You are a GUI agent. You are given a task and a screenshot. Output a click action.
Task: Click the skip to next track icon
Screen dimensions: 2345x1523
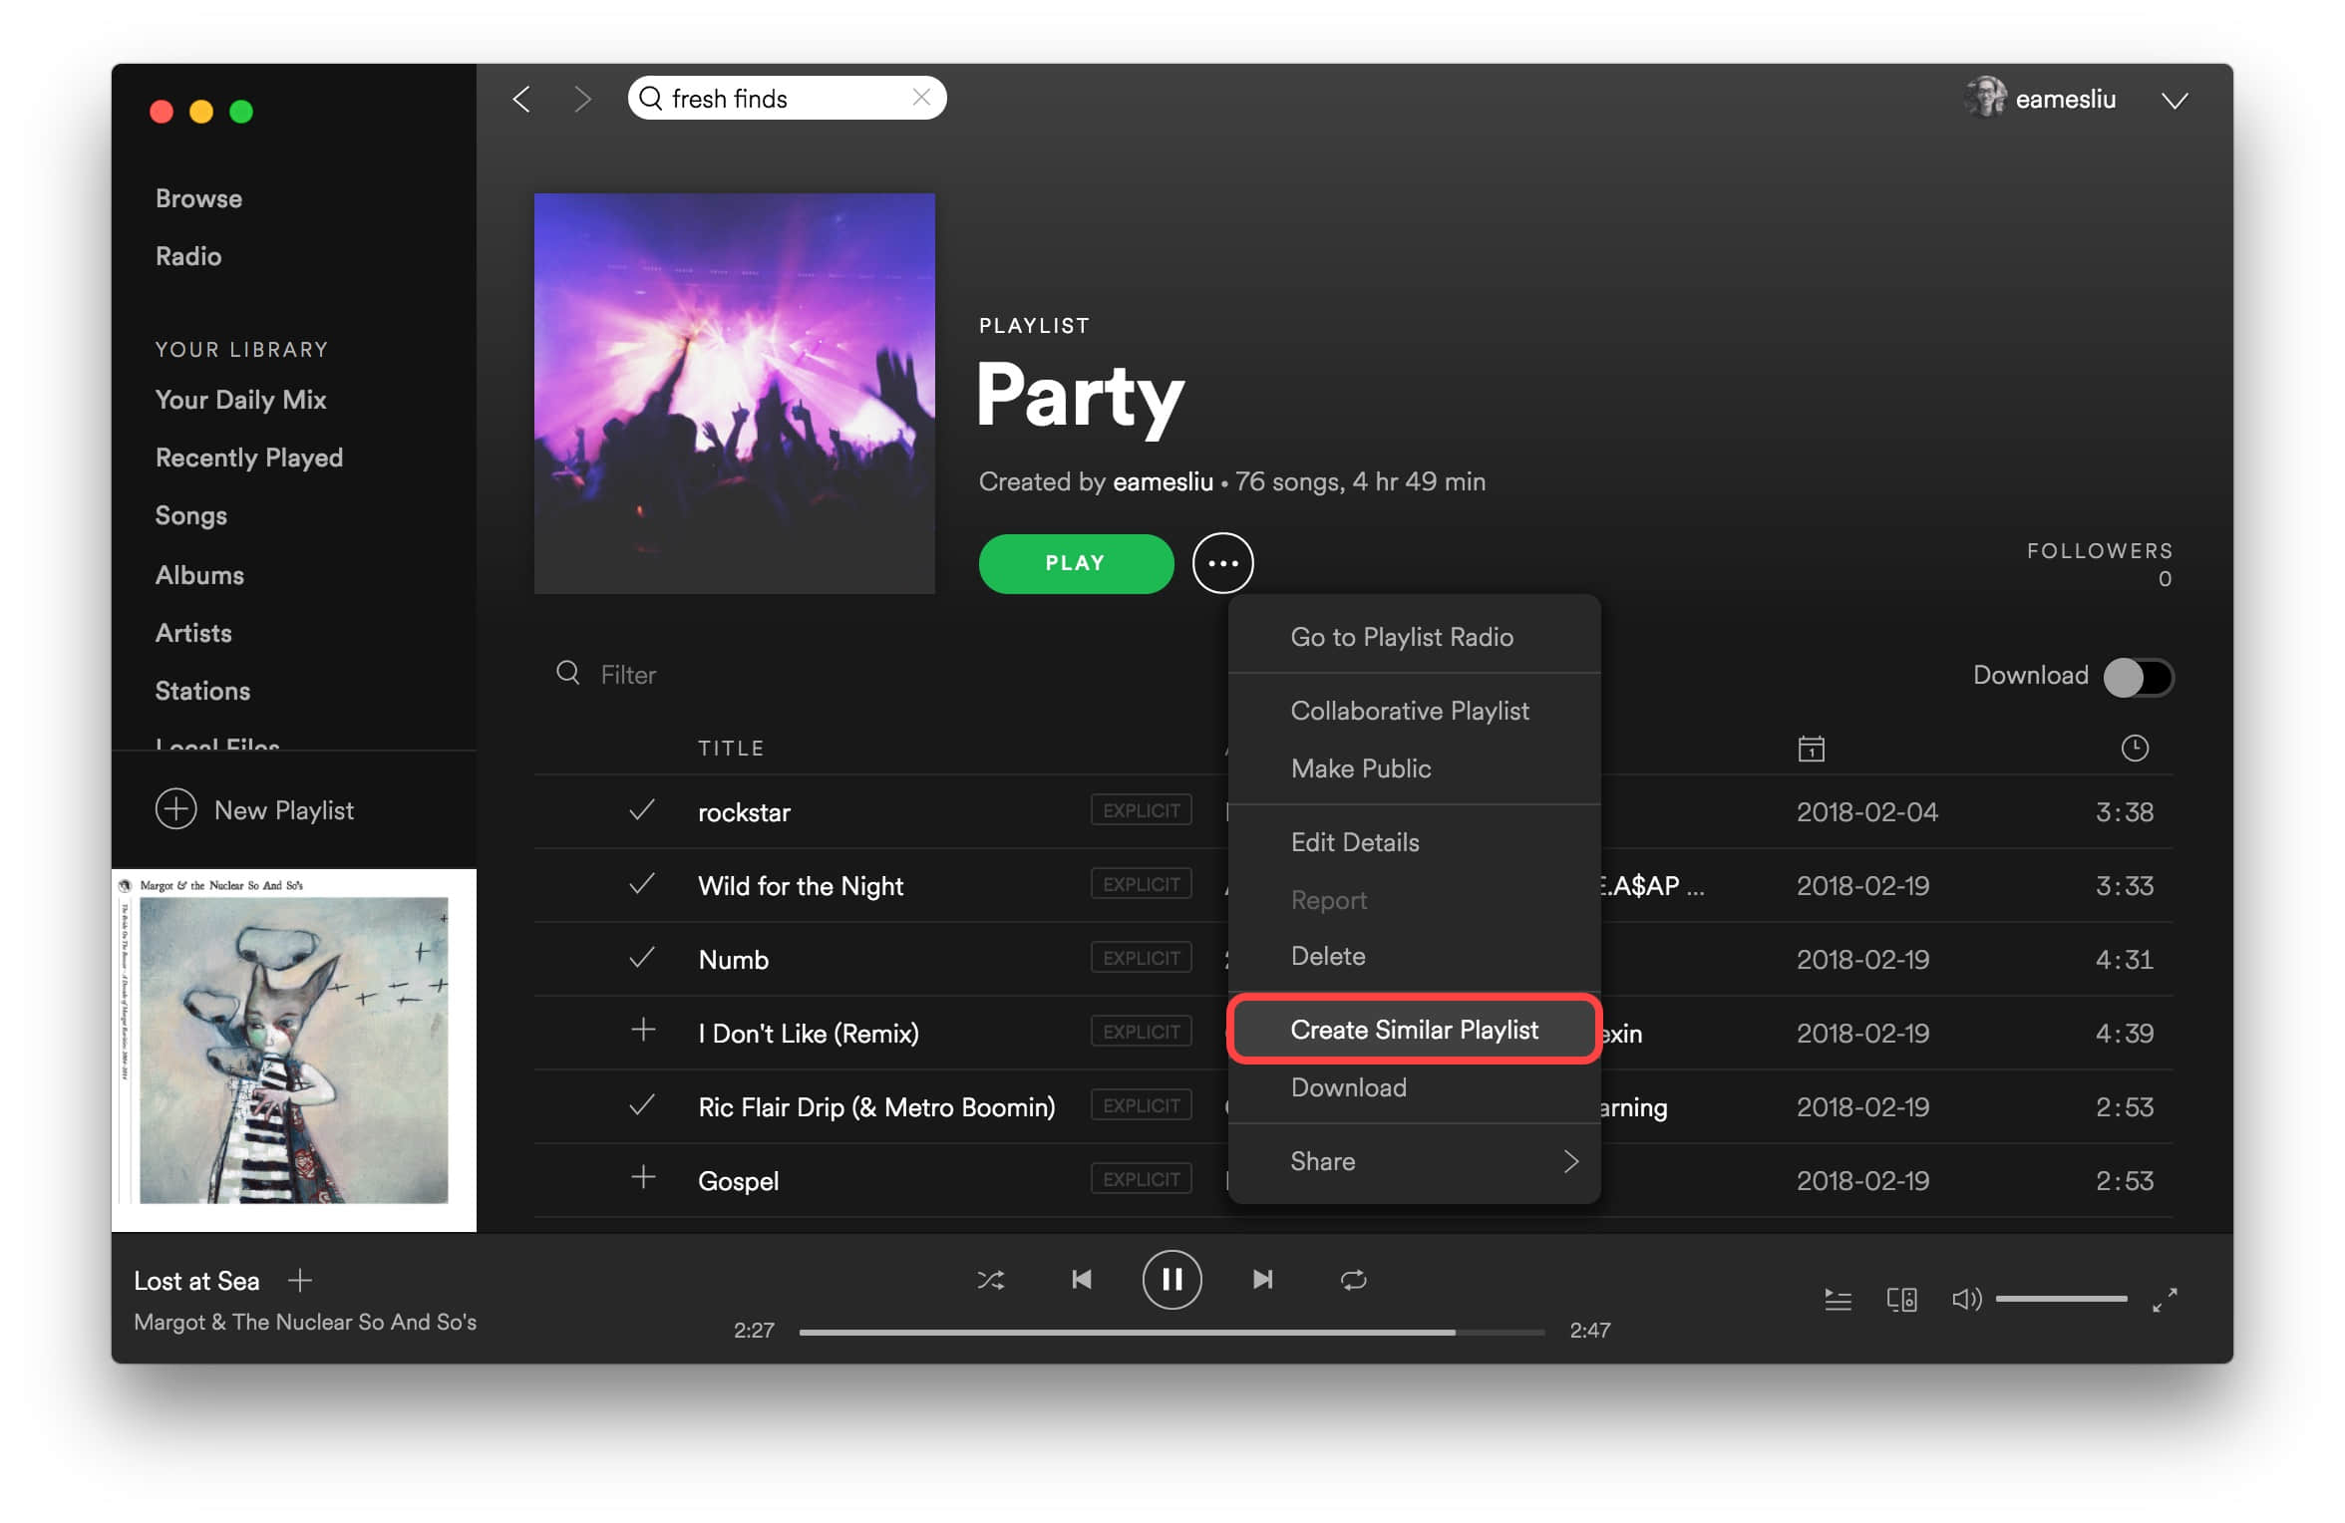[1259, 1279]
